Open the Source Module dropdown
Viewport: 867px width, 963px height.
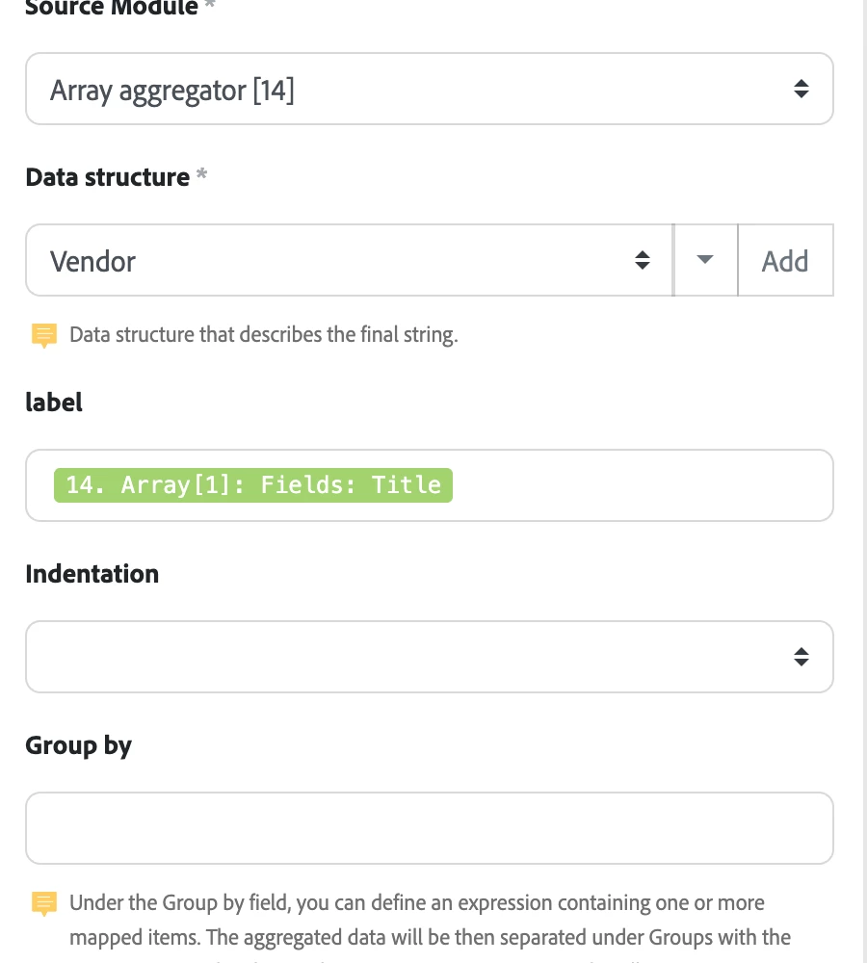pos(414,90)
